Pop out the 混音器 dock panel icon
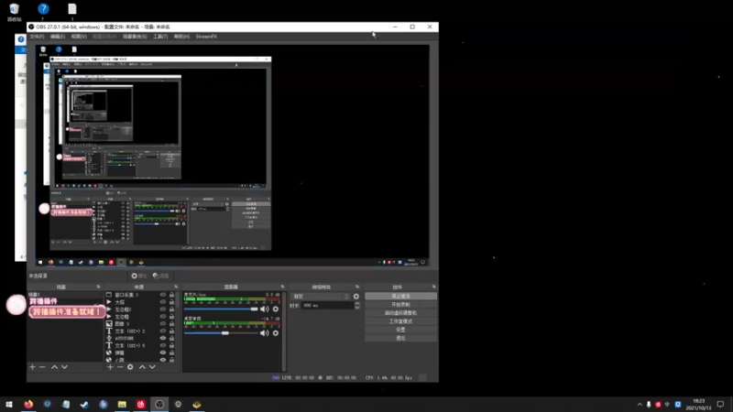The width and height of the screenshot is (733, 412). pyautogui.click(x=282, y=287)
